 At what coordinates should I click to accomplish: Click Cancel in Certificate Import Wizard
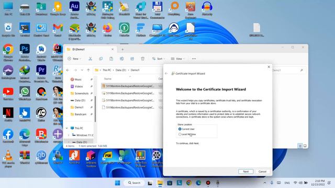[262, 172]
